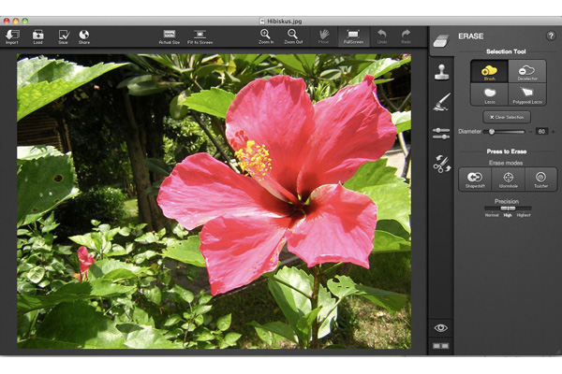
Task: Zoom in on the image
Action: (x=265, y=36)
